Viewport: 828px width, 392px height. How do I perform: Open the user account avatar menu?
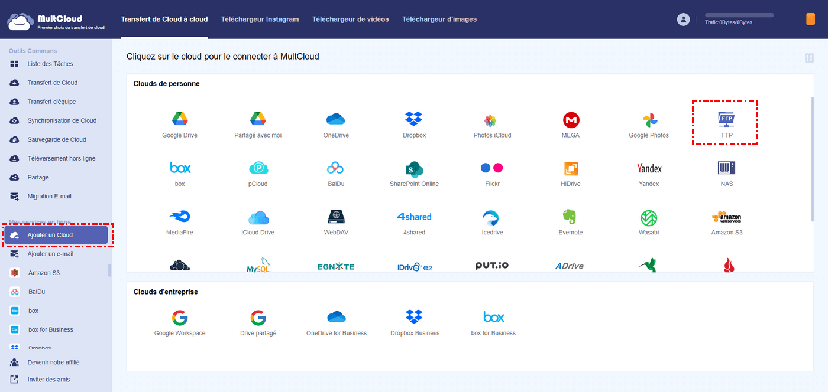click(683, 19)
